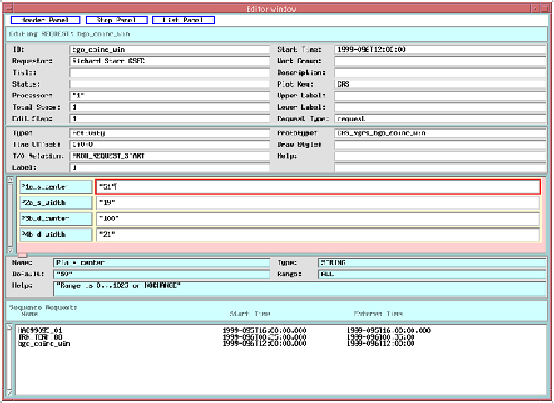
Task: Click the P2a_s_width value field
Action: click(318, 203)
